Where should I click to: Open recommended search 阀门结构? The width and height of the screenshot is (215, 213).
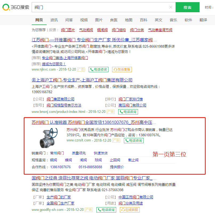[119, 30]
